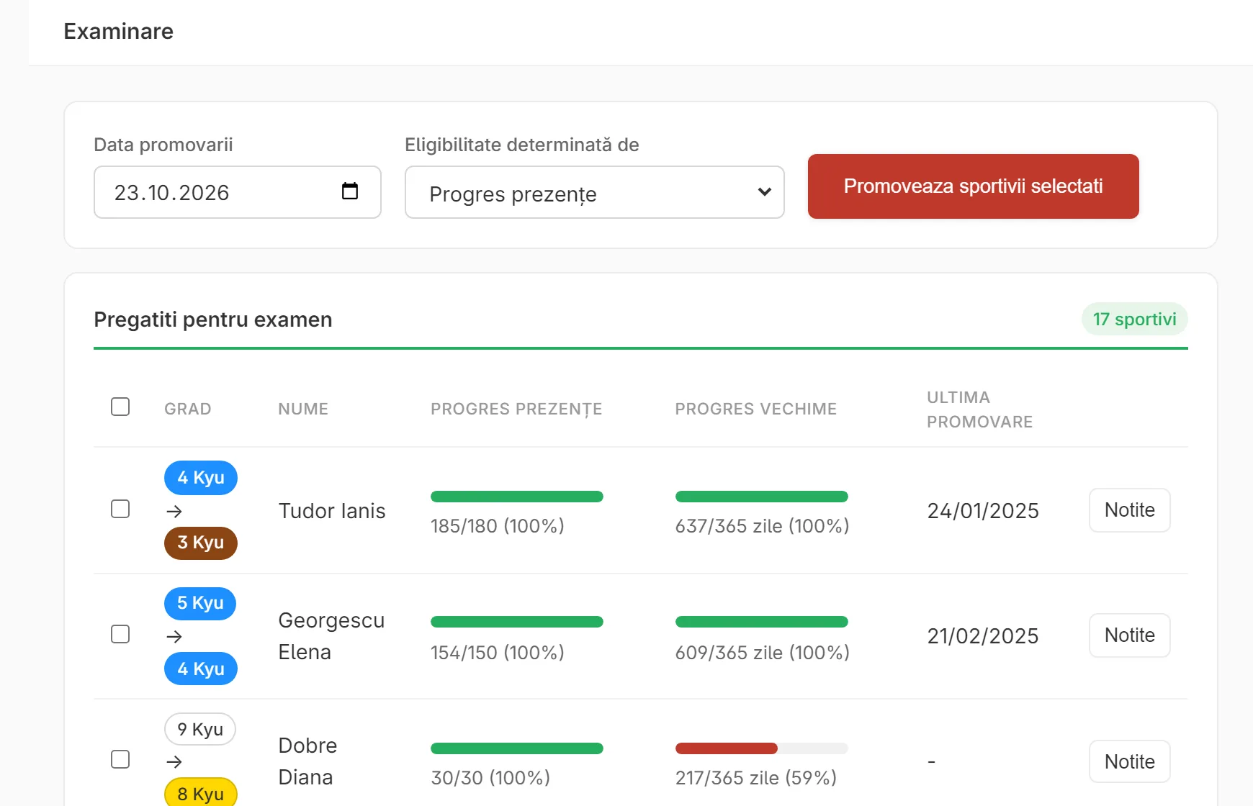Open Notite for Dobre Diana
Image resolution: width=1253 pixels, height=806 pixels.
tap(1129, 761)
